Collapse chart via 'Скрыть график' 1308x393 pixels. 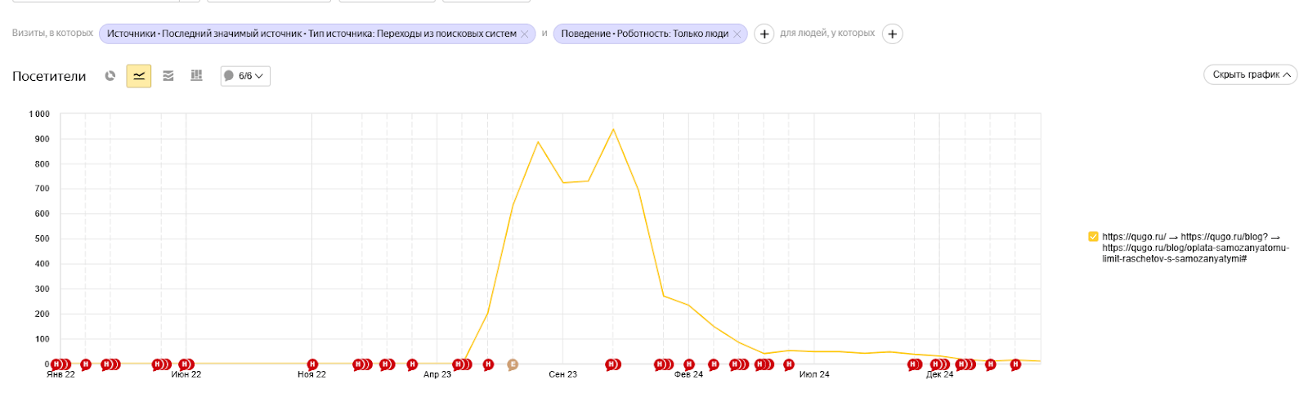tap(1251, 74)
